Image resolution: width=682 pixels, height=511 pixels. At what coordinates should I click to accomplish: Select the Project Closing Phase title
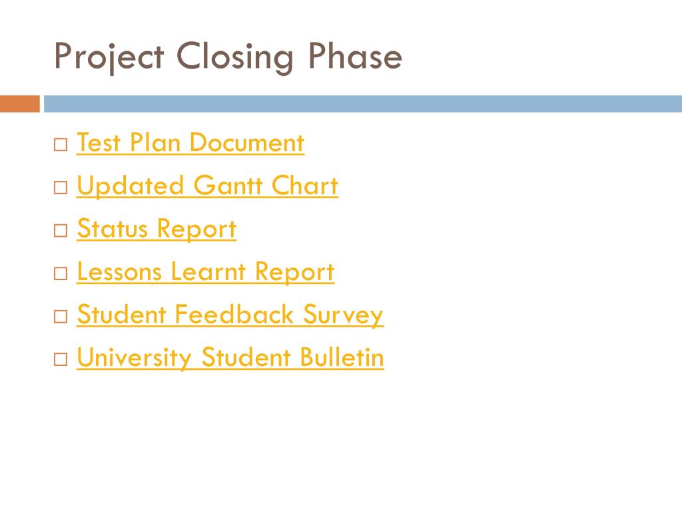click(x=228, y=57)
